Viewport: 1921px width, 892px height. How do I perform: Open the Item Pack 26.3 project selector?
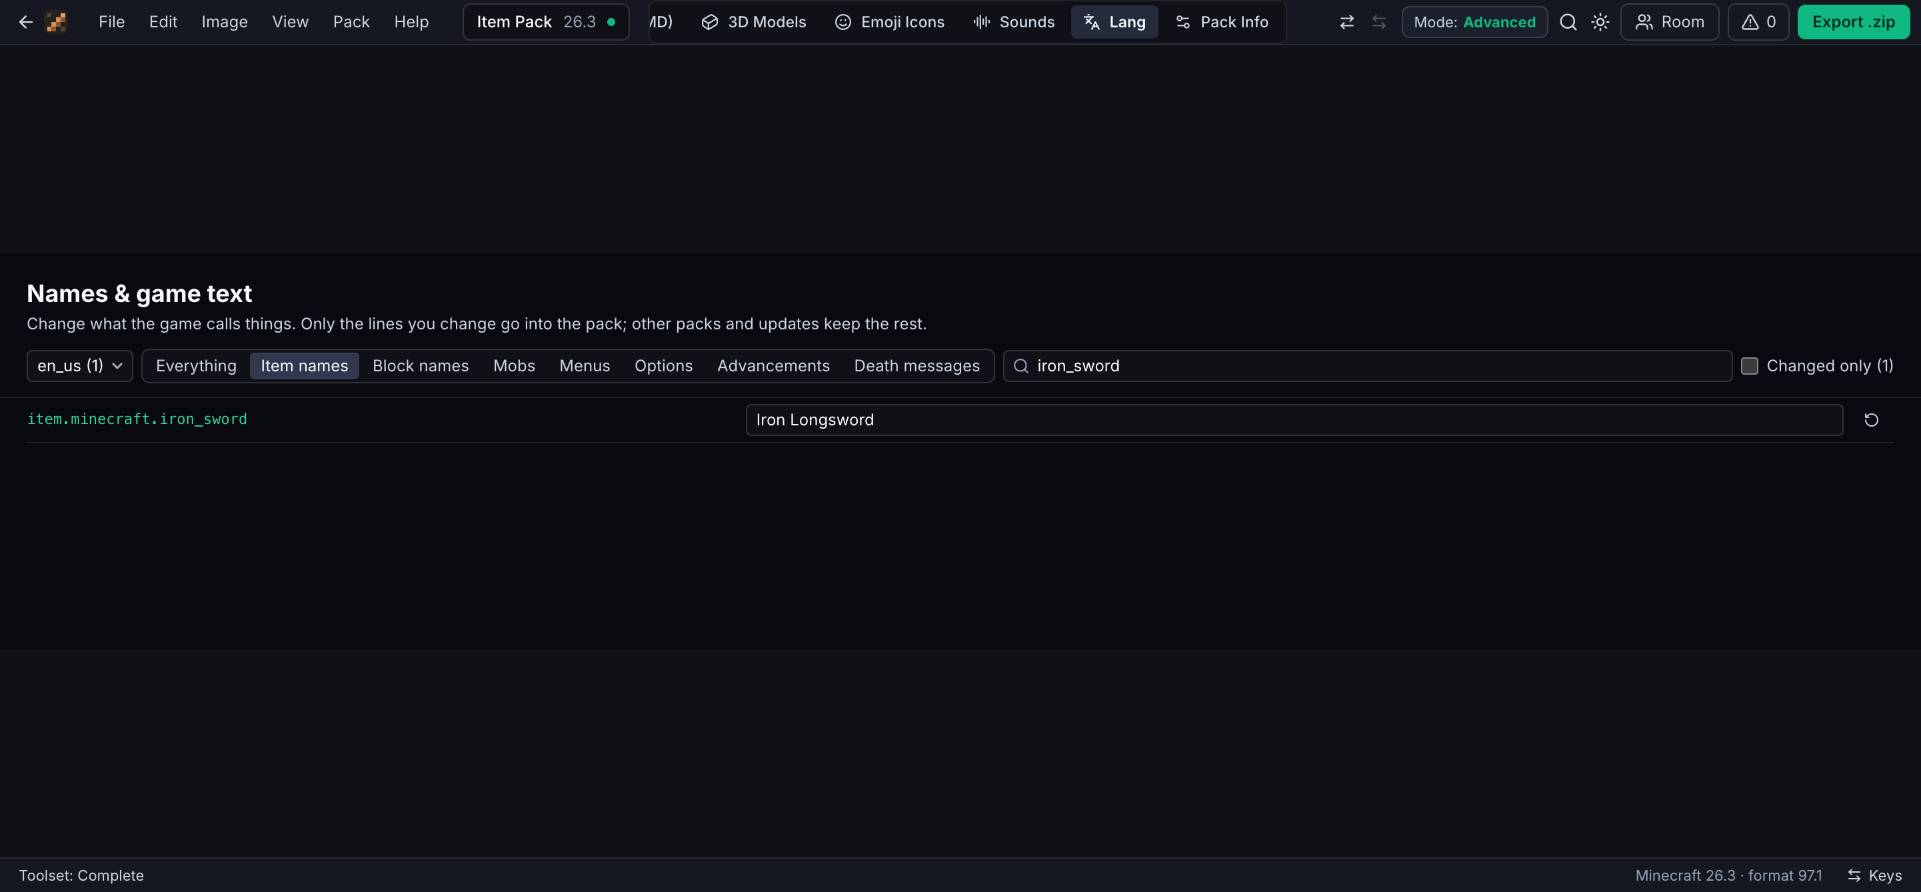546,23
